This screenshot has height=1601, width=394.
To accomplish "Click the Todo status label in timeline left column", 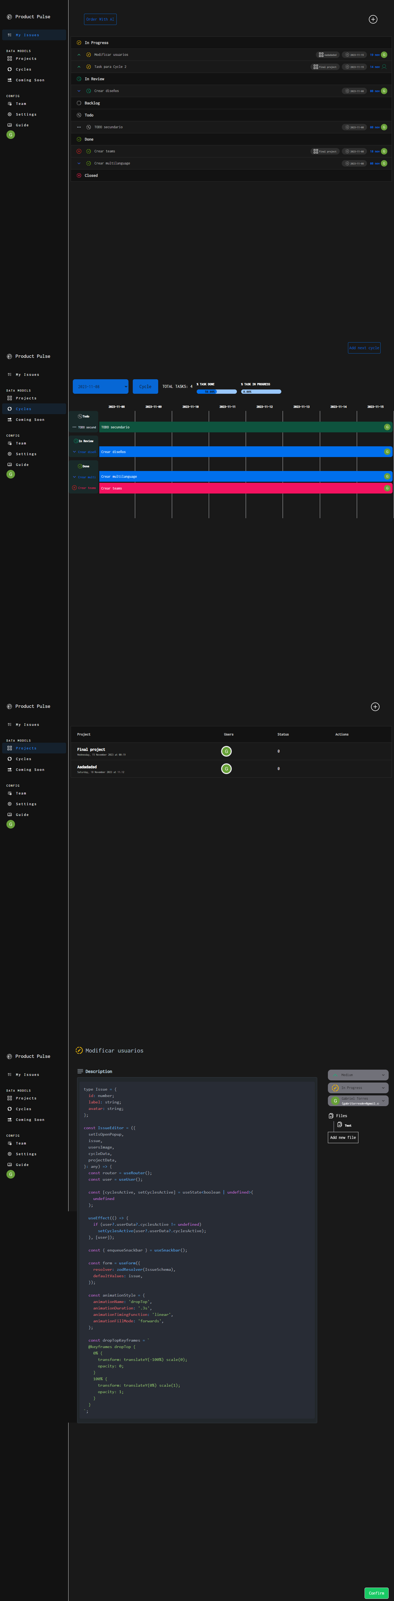I will coord(84,416).
